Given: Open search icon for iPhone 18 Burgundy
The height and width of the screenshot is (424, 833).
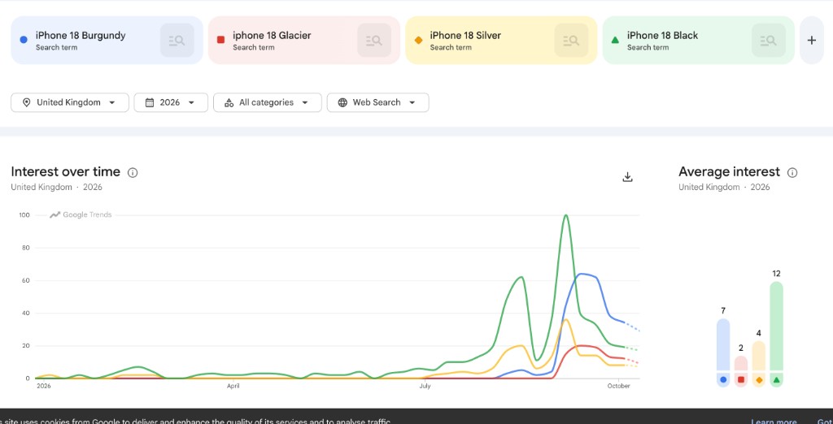Looking at the screenshot, I should pyautogui.click(x=177, y=41).
